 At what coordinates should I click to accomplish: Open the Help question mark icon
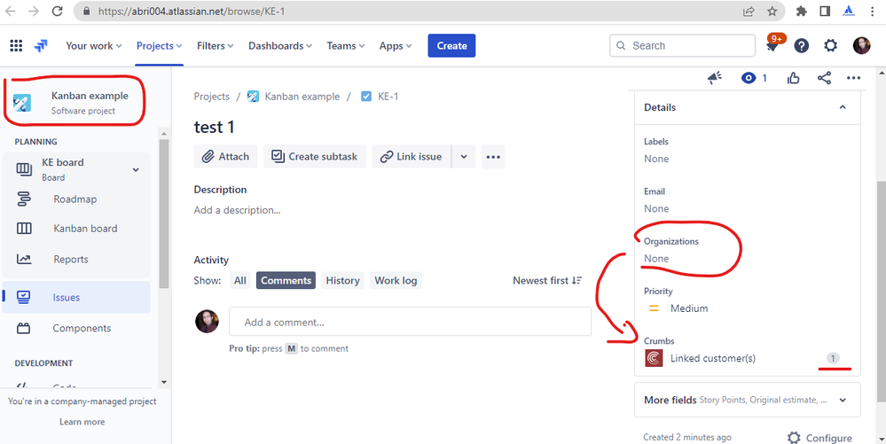(801, 46)
